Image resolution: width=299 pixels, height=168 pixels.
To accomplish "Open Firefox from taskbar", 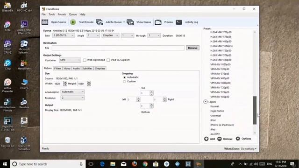I will tap(135, 164).
